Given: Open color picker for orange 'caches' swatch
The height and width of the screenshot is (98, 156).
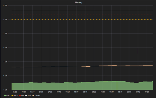Looking at the screenshot, I should [33, 95].
